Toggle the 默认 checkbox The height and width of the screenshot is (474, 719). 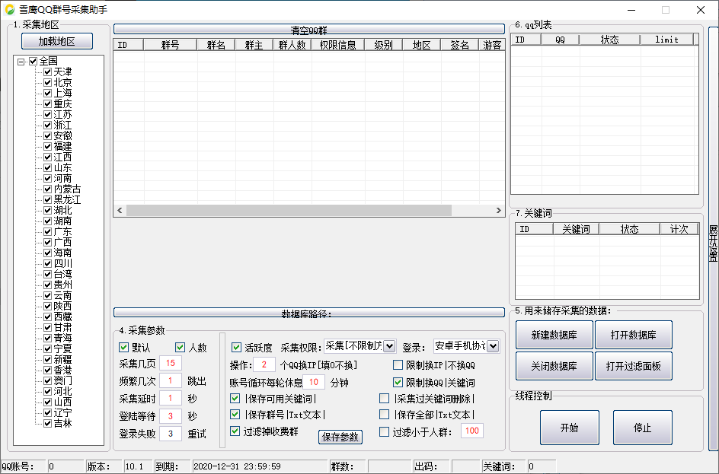(x=123, y=348)
